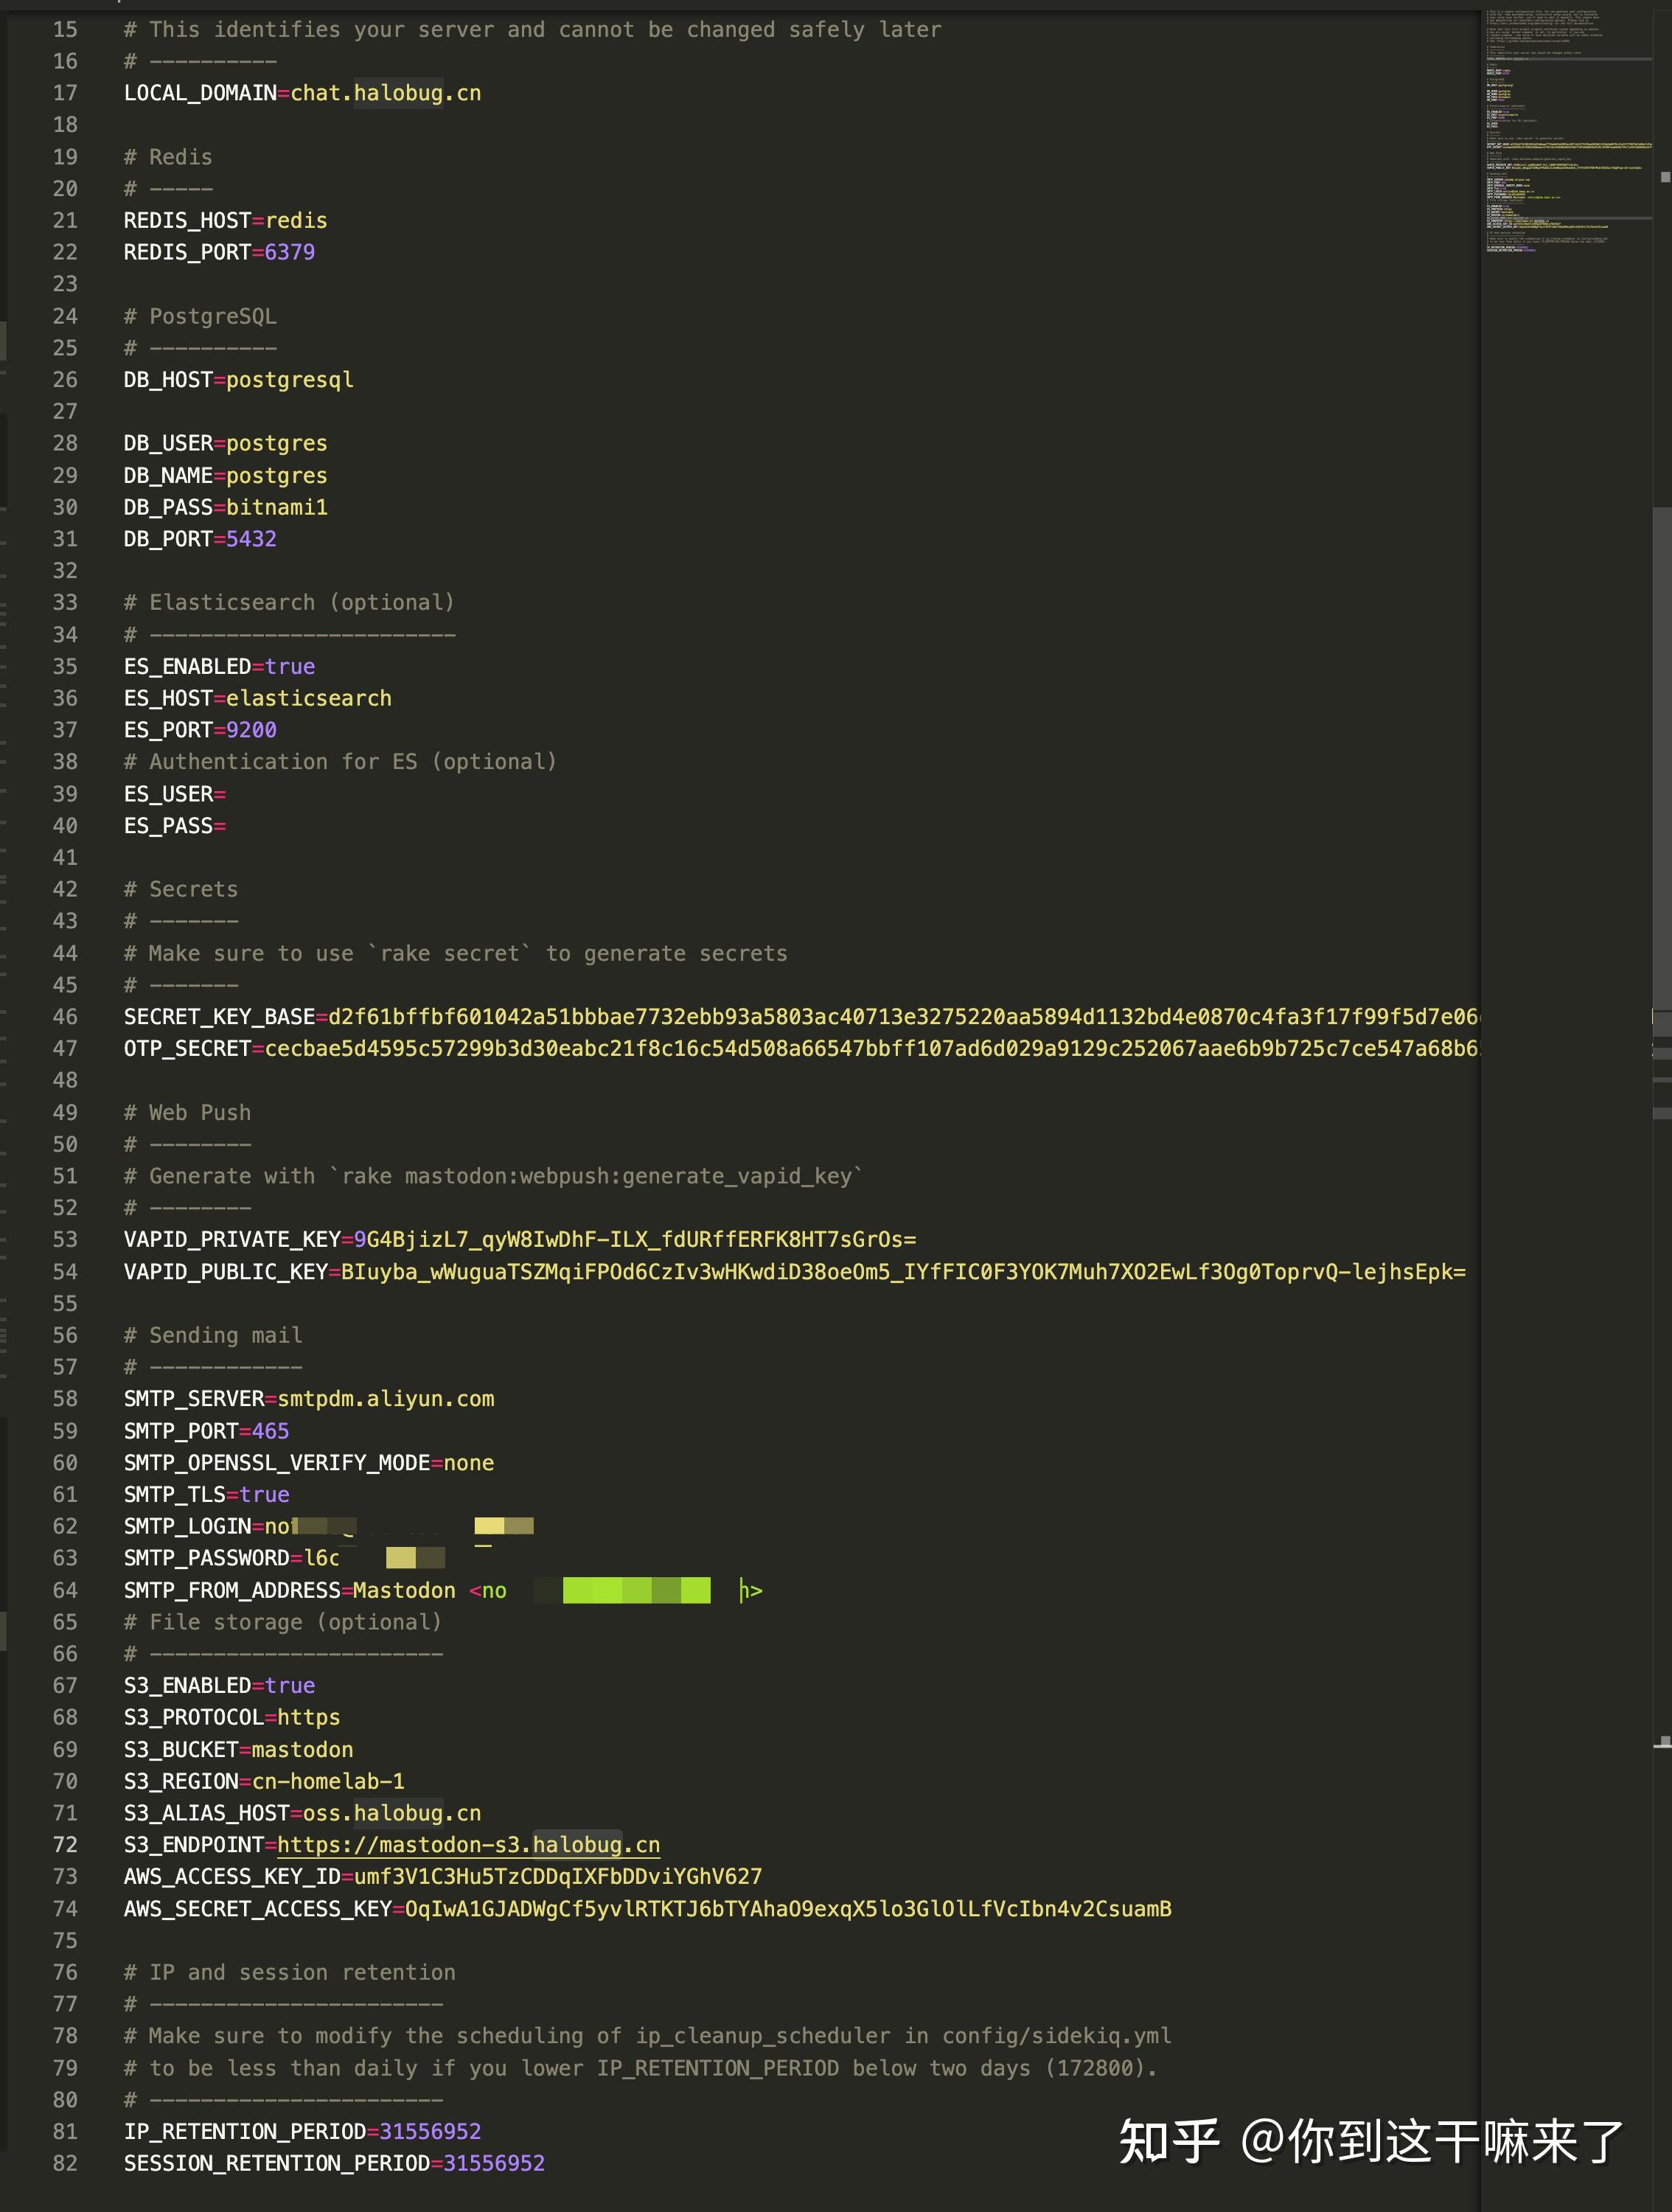The width and height of the screenshot is (1672, 2212).
Task: Click the IP_RETENTION_PERIOD value 31556952
Action: 430,2131
